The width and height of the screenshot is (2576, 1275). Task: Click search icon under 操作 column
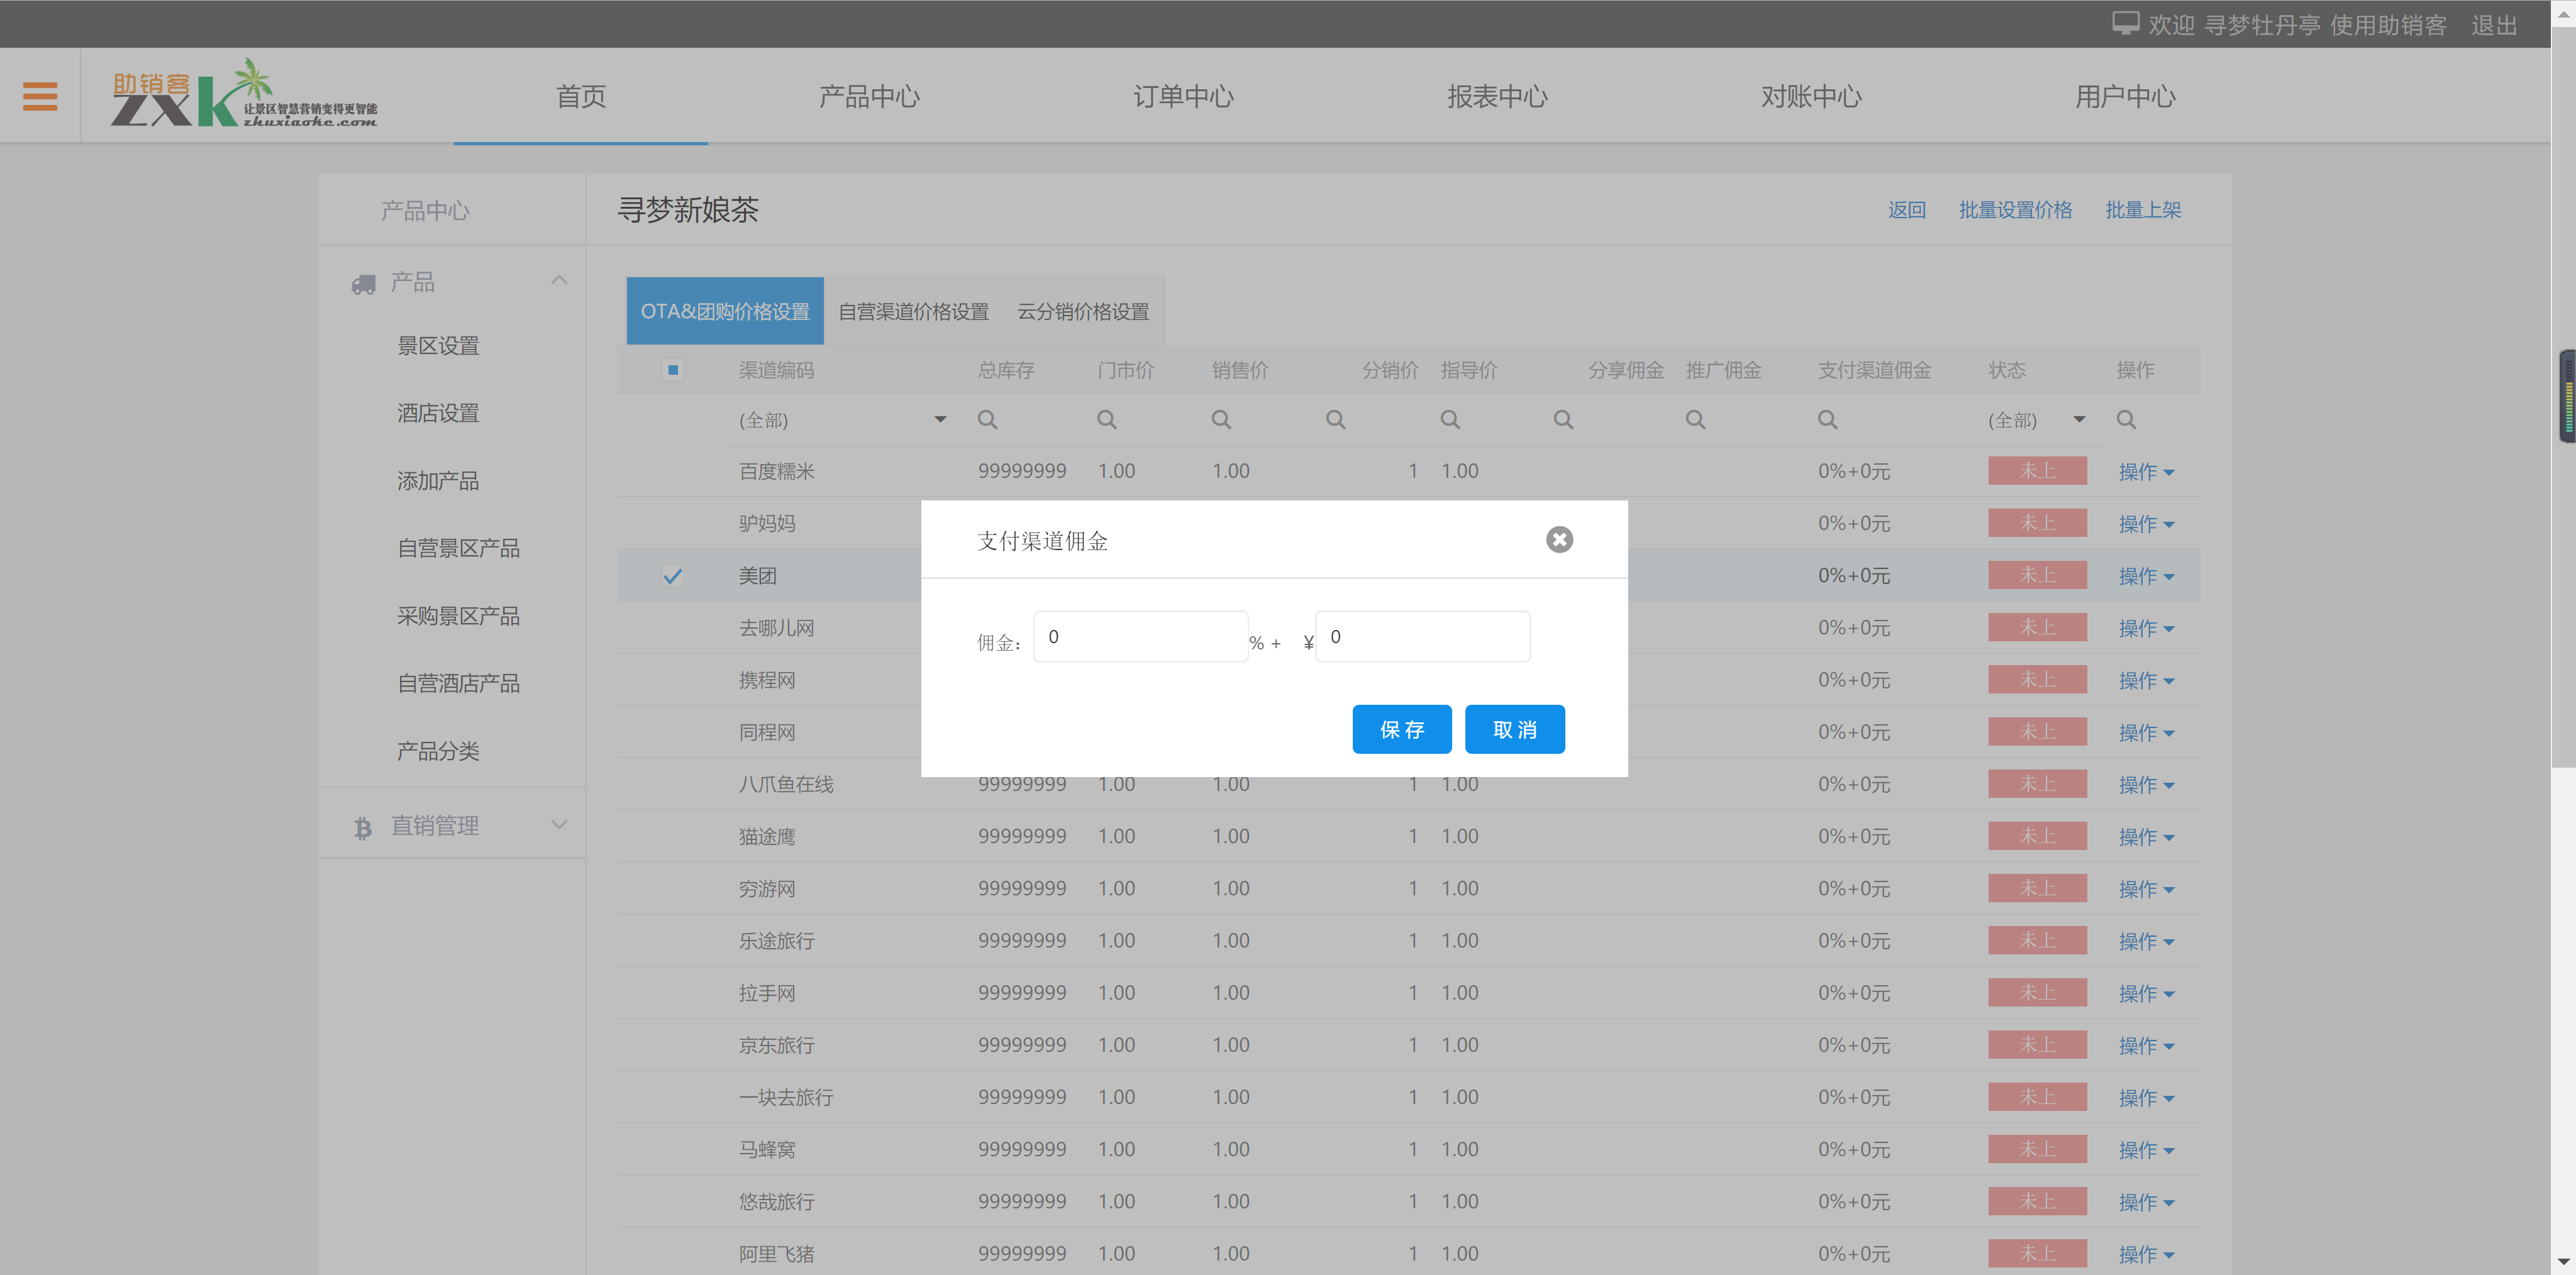pos(2126,420)
